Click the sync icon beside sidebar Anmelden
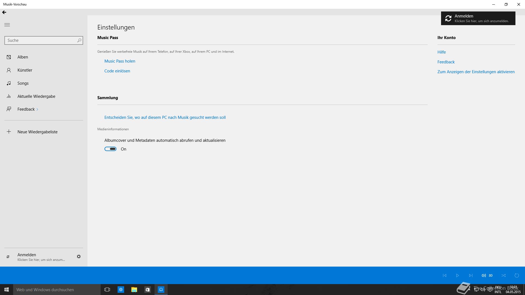 [x=8, y=257]
